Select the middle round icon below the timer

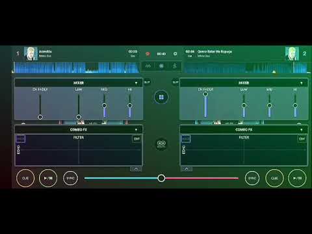click(161, 66)
